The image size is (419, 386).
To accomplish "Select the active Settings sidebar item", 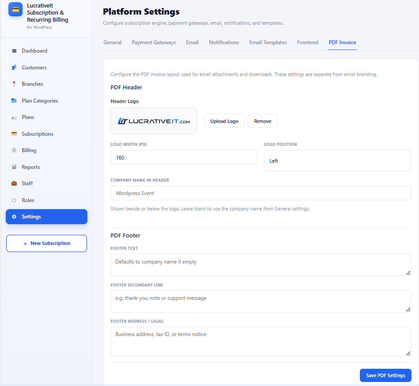I will pyautogui.click(x=46, y=217).
